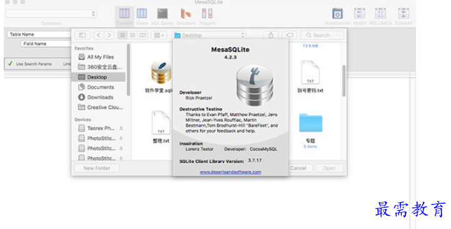Click the Open button in file dialog
The width and height of the screenshot is (451, 229).
[329, 168]
